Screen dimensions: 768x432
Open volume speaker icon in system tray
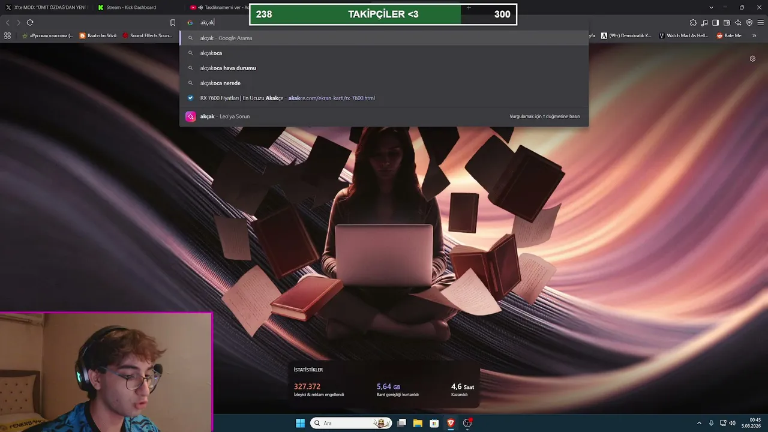click(732, 423)
